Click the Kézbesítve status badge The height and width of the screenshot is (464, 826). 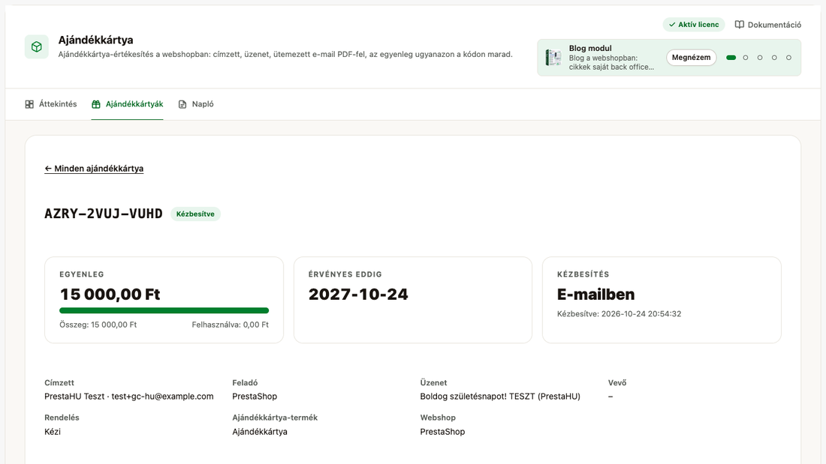click(x=195, y=214)
